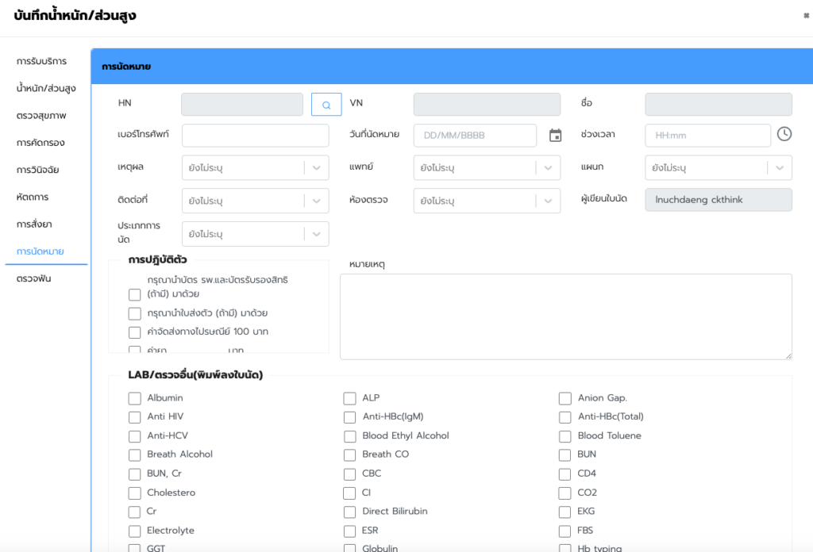Expand the ห้องตรวจ dropdown
Viewport: 813px width, 552px height.
coord(548,201)
